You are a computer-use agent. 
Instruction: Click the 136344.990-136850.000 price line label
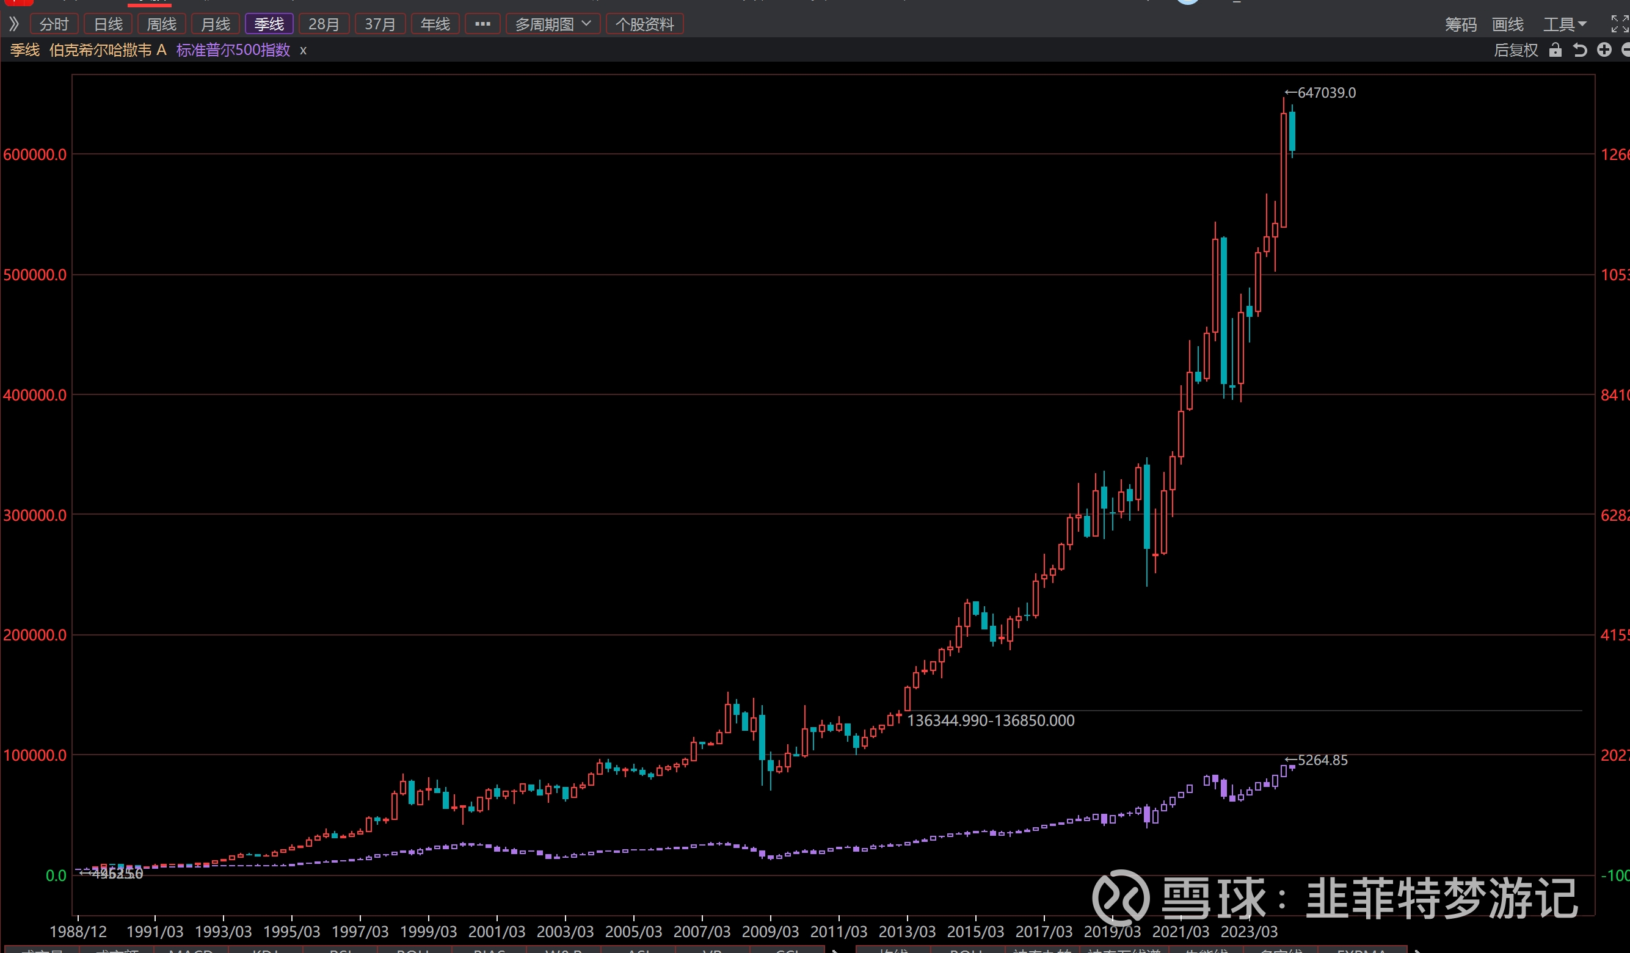[x=991, y=720]
